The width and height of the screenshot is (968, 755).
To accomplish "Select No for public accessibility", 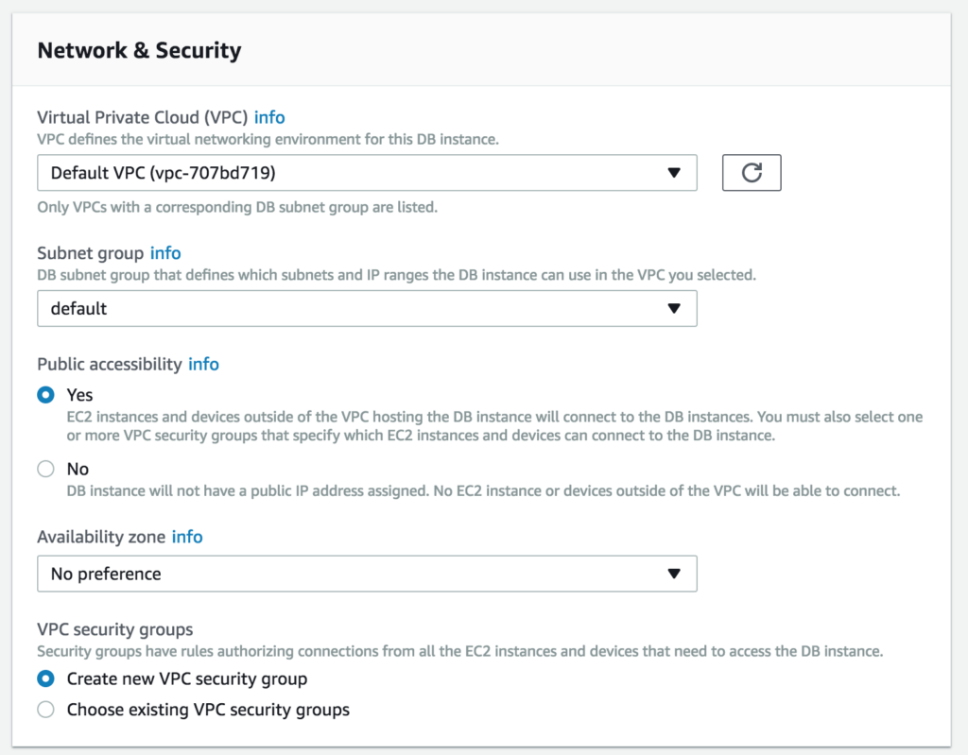I will (x=45, y=469).
